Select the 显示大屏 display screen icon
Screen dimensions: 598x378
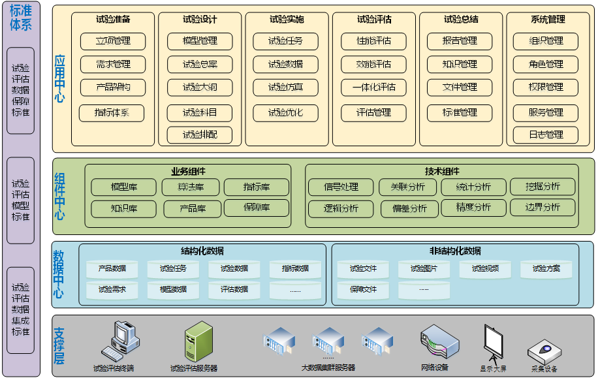point(493,344)
